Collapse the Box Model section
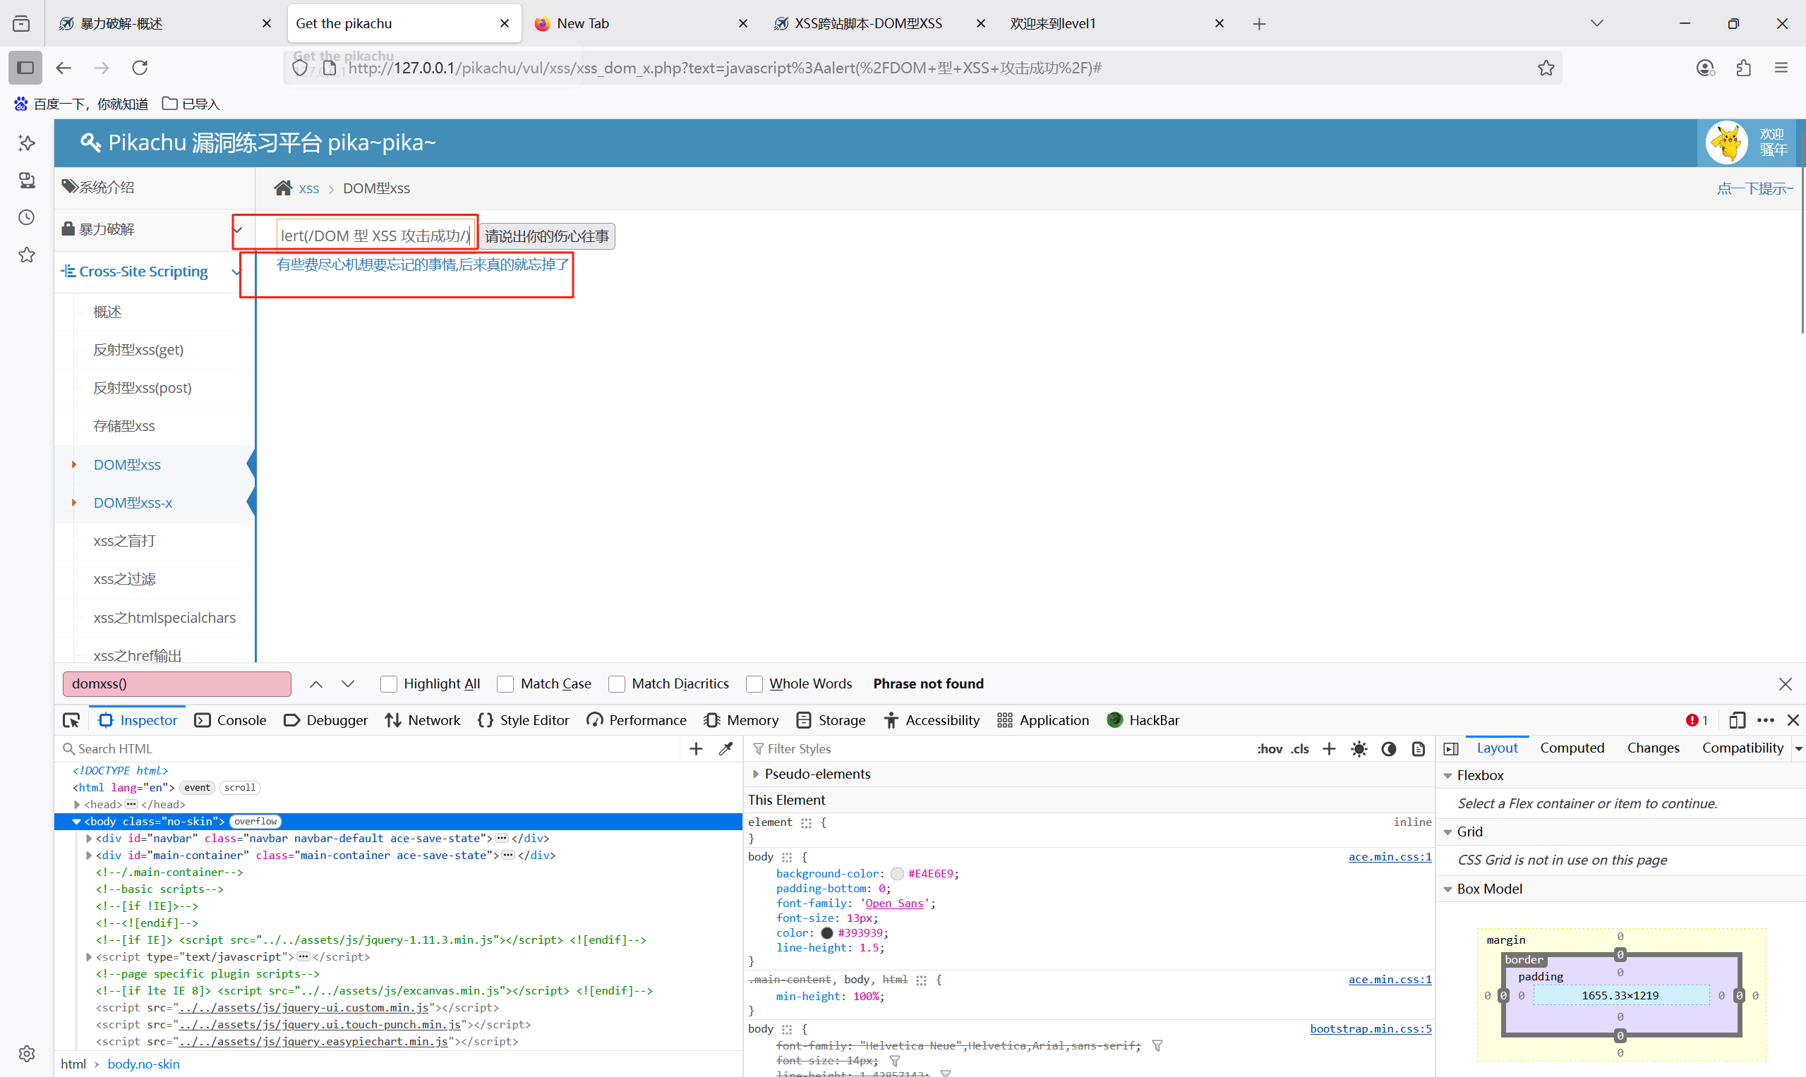 point(1448,889)
